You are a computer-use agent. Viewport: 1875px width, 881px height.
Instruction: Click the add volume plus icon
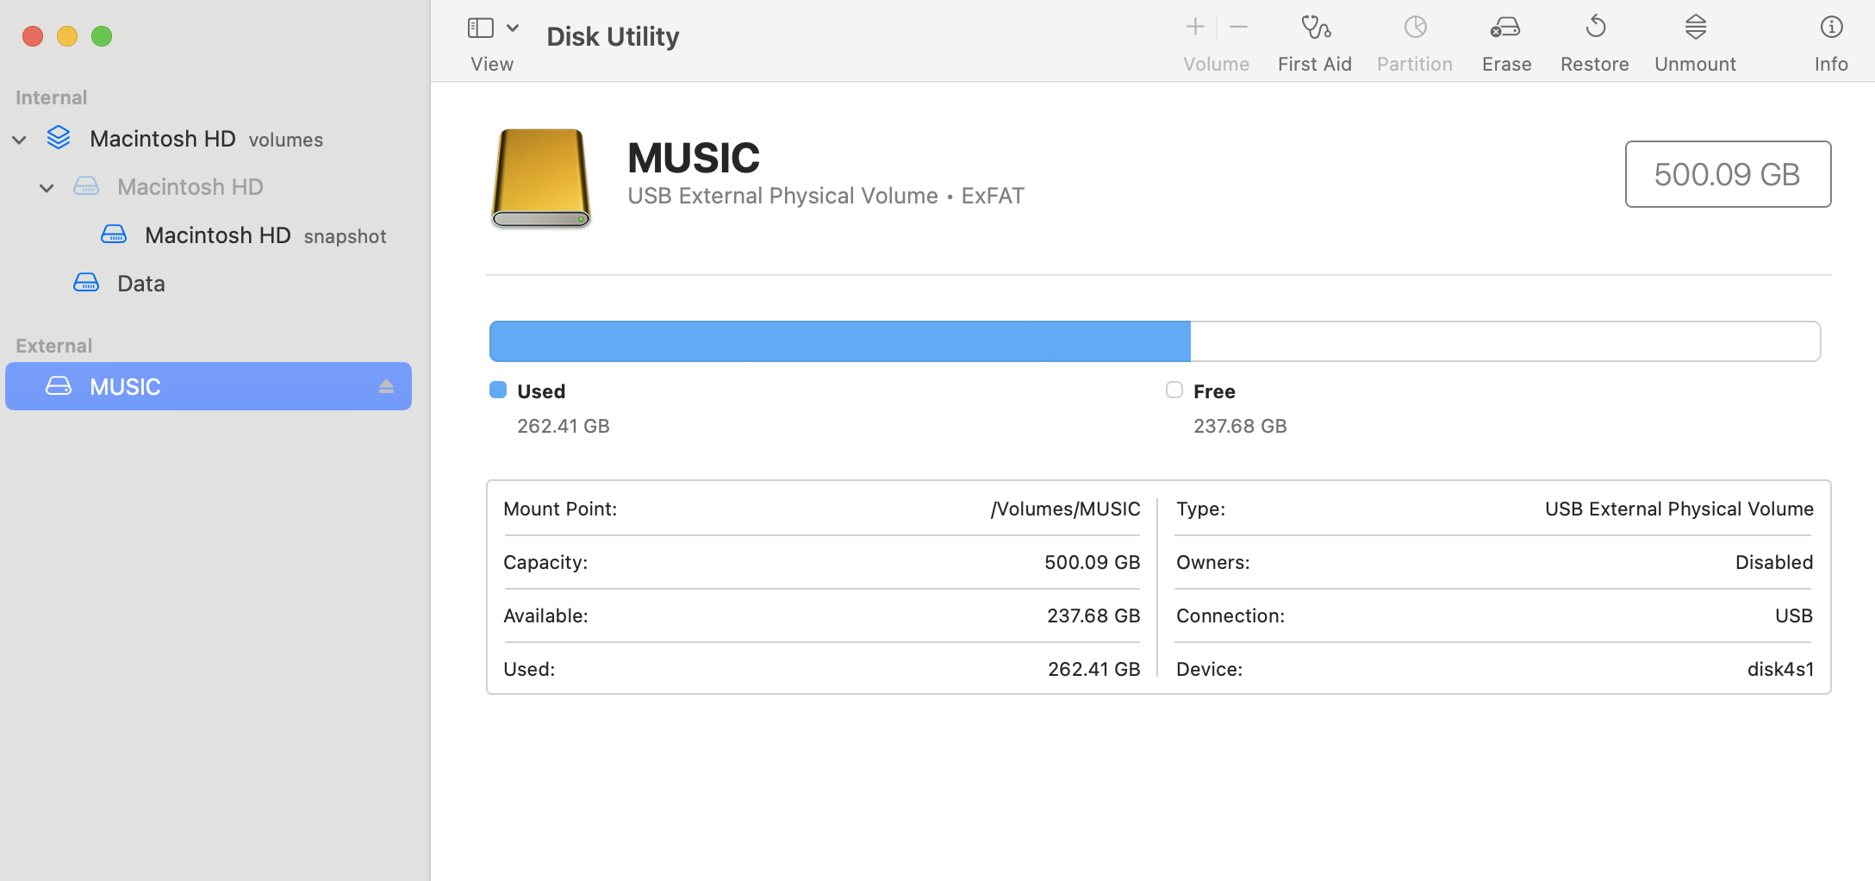[x=1194, y=28]
